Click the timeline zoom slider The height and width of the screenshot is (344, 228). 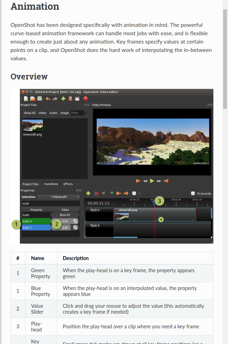click(x=164, y=193)
